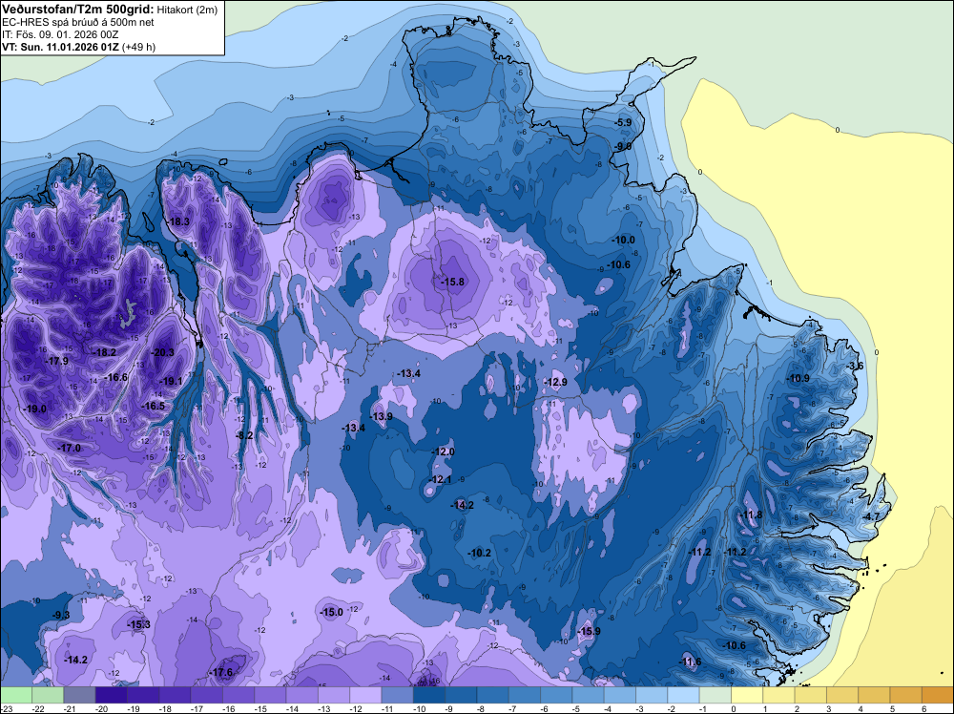Click the -17.9 temperature label

coord(56,361)
